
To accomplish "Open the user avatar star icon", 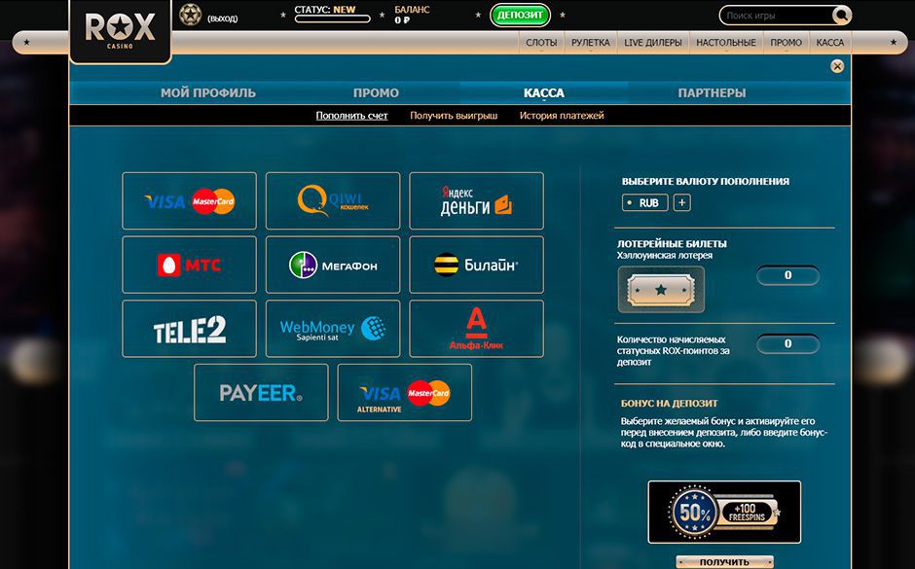I will [x=190, y=15].
